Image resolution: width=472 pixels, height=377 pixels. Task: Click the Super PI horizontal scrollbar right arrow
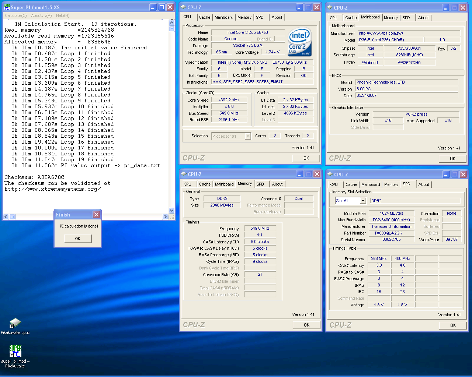[x=165, y=217]
